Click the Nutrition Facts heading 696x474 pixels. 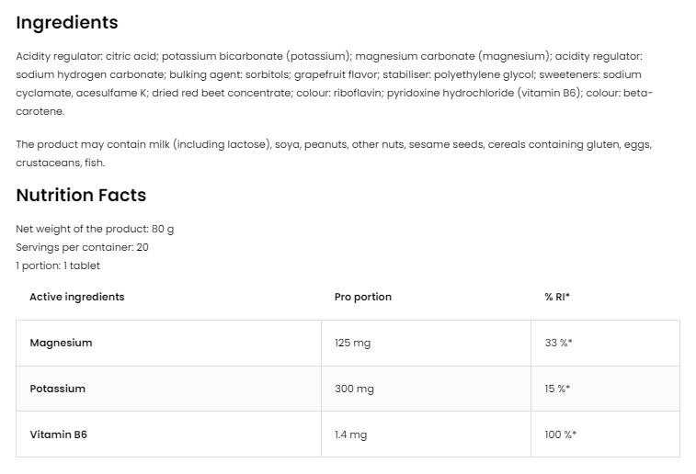pos(81,195)
